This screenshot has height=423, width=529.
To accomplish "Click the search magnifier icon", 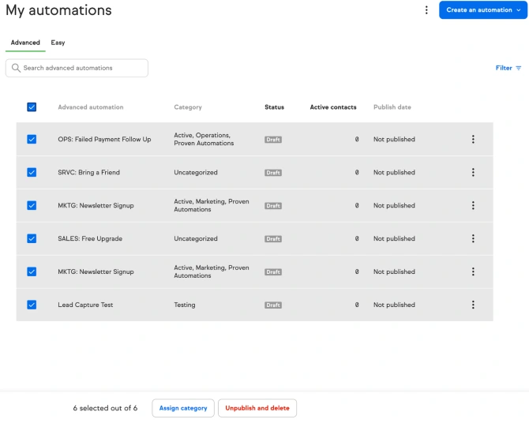I will (x=16, y=68).
